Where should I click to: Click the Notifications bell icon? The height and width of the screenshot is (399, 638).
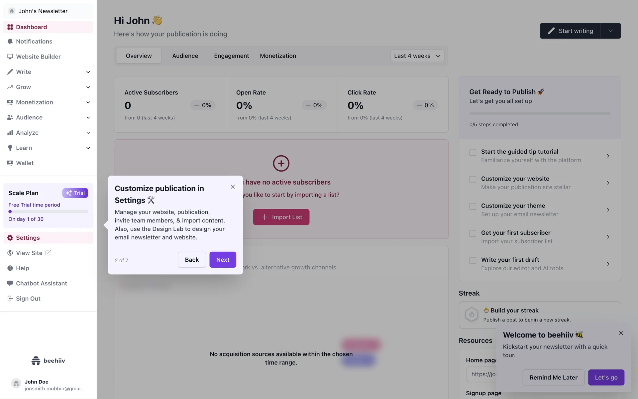click(x=10, y=42)
